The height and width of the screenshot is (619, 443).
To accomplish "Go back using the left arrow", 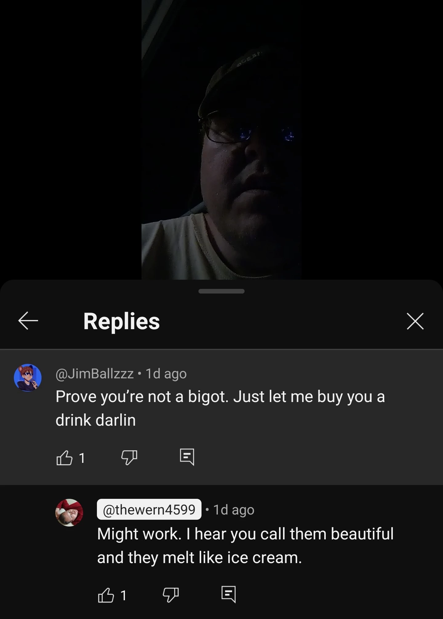I will [x=28, y=321].
